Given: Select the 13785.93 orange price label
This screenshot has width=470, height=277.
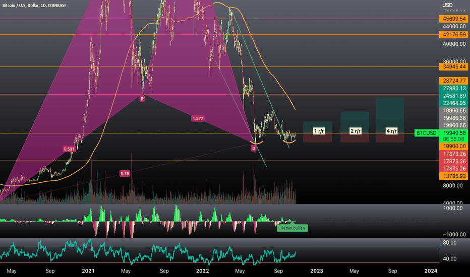Looking at the screenshot, I should point(454,176).
